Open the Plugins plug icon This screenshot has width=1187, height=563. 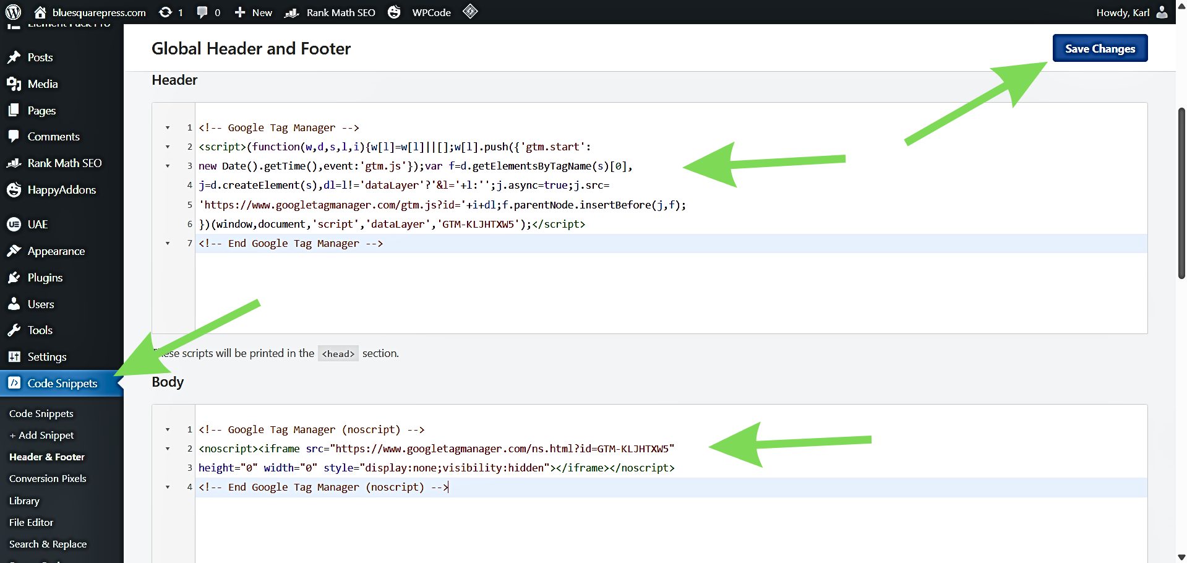[14, 278]
